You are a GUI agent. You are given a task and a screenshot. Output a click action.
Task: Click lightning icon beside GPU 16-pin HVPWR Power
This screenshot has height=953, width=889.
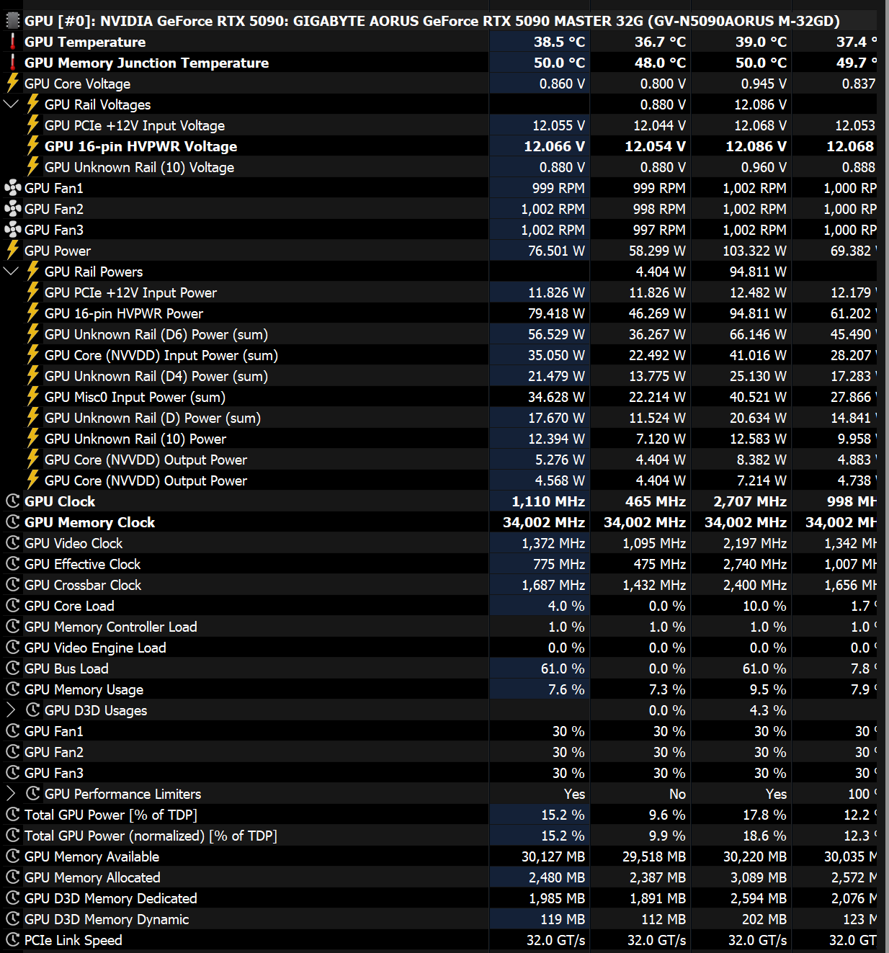[x=32, y=313]
